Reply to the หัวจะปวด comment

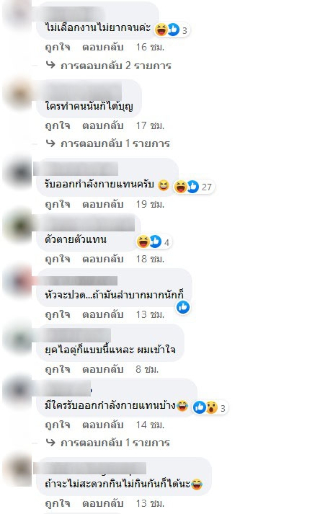tap(103, 314)
